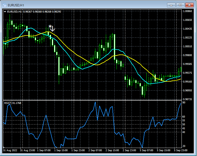Click the white sell arrow signal marker

(x=53, y=29)
